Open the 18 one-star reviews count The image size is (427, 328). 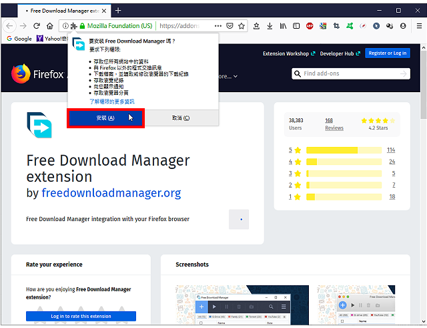point(392,196)
